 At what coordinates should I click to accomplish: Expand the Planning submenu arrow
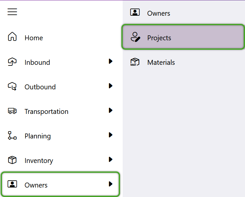[x=111, y=135]
